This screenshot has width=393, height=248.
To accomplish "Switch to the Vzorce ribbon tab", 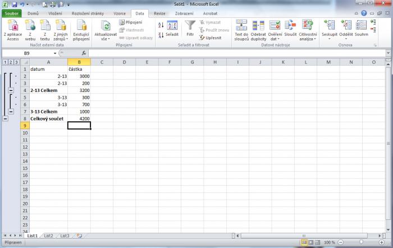I will [x=120, y=12].
